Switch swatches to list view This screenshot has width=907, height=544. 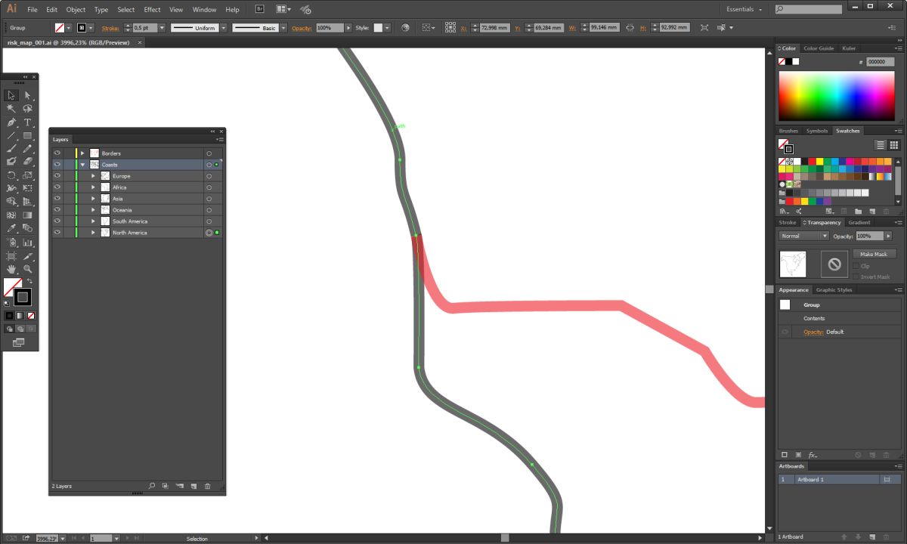(x=881, y=145)
